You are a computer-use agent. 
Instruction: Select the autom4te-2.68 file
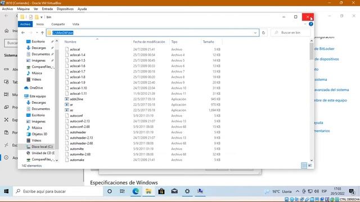80,154
